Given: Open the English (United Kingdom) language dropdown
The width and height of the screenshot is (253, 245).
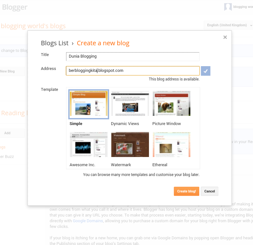Looking at the screenshot, I should tap(228, 25).
